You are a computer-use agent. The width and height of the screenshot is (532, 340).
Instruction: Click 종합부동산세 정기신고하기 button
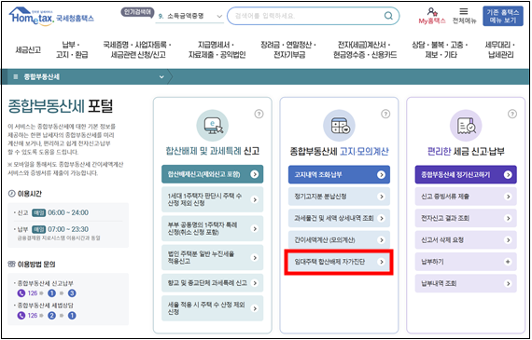pyautogui.click(x=466, y=175)
